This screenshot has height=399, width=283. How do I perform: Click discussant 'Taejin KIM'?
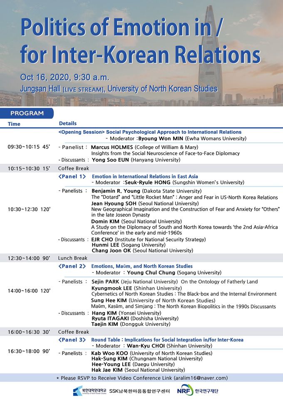tap(105, 324)
